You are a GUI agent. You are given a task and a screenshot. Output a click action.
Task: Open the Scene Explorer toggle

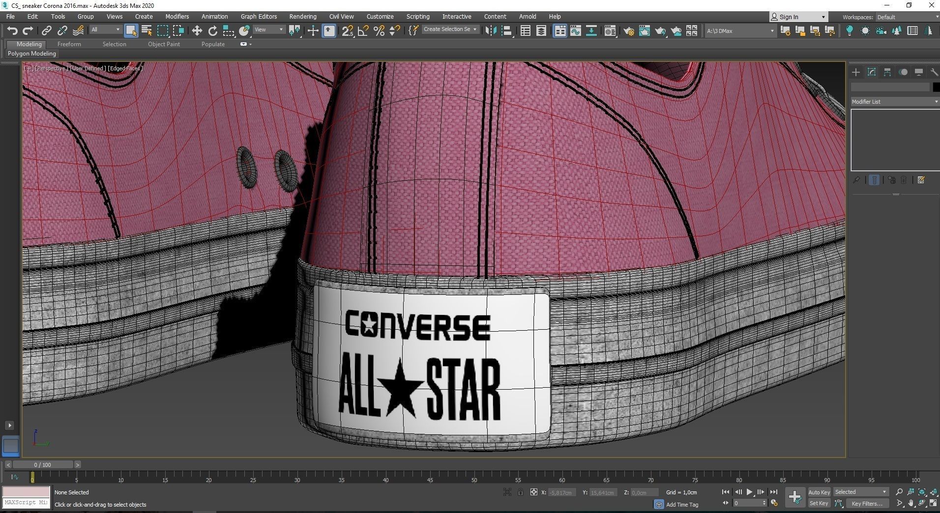[x=526, y=31]
